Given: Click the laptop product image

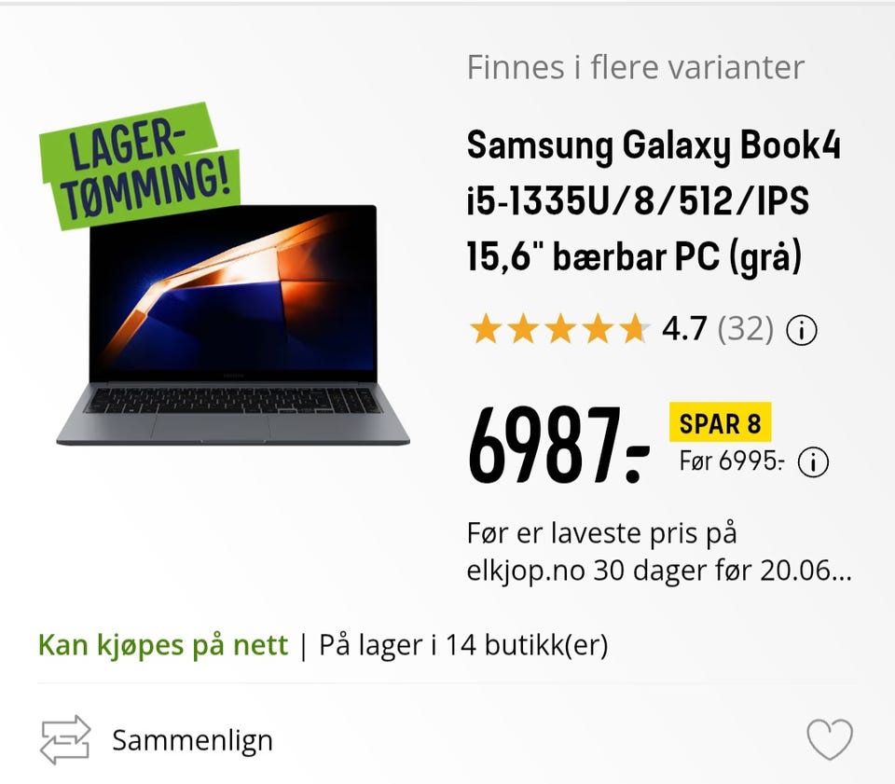Looking at the screenshot, I should pyautogui.click(x=233, y=324).
